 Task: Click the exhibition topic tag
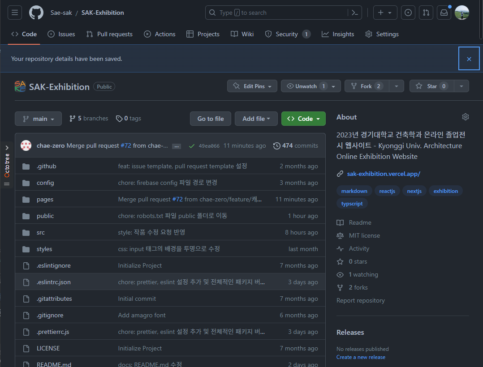point(446,191)
